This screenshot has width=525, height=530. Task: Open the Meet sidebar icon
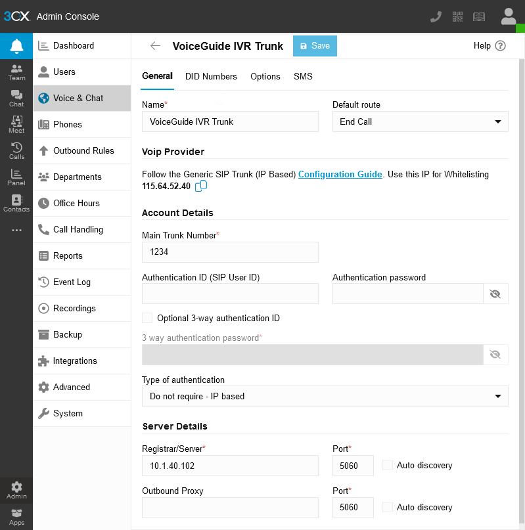(16, 124)
